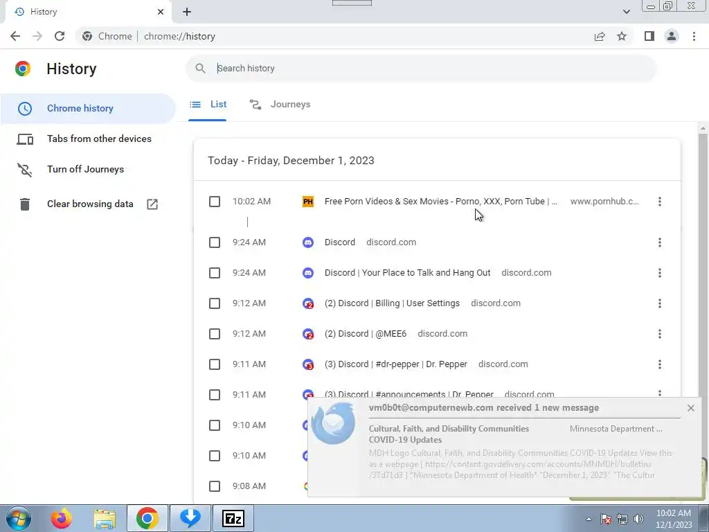The height and width of the screenshot is (532, 709).
Task: Open Discord | Your Place to Talk link
Action: tap(407, 273)
